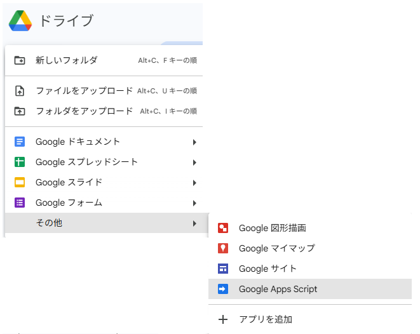Click the Google Drive logo icon
420x334 pixels.
click(x=20, y=21)
